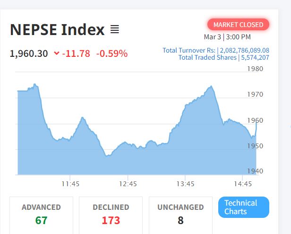This screenshot has width=291, height=234.
Task: Open the UNCHANGED 8 stocks card
Action: [x=180, y=214]
